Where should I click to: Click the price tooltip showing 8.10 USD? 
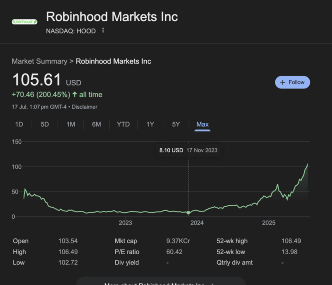[188, 150]
